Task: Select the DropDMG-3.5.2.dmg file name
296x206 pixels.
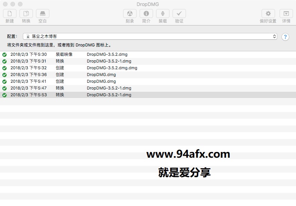Action: pyautogui.click(x=107, y=54)
